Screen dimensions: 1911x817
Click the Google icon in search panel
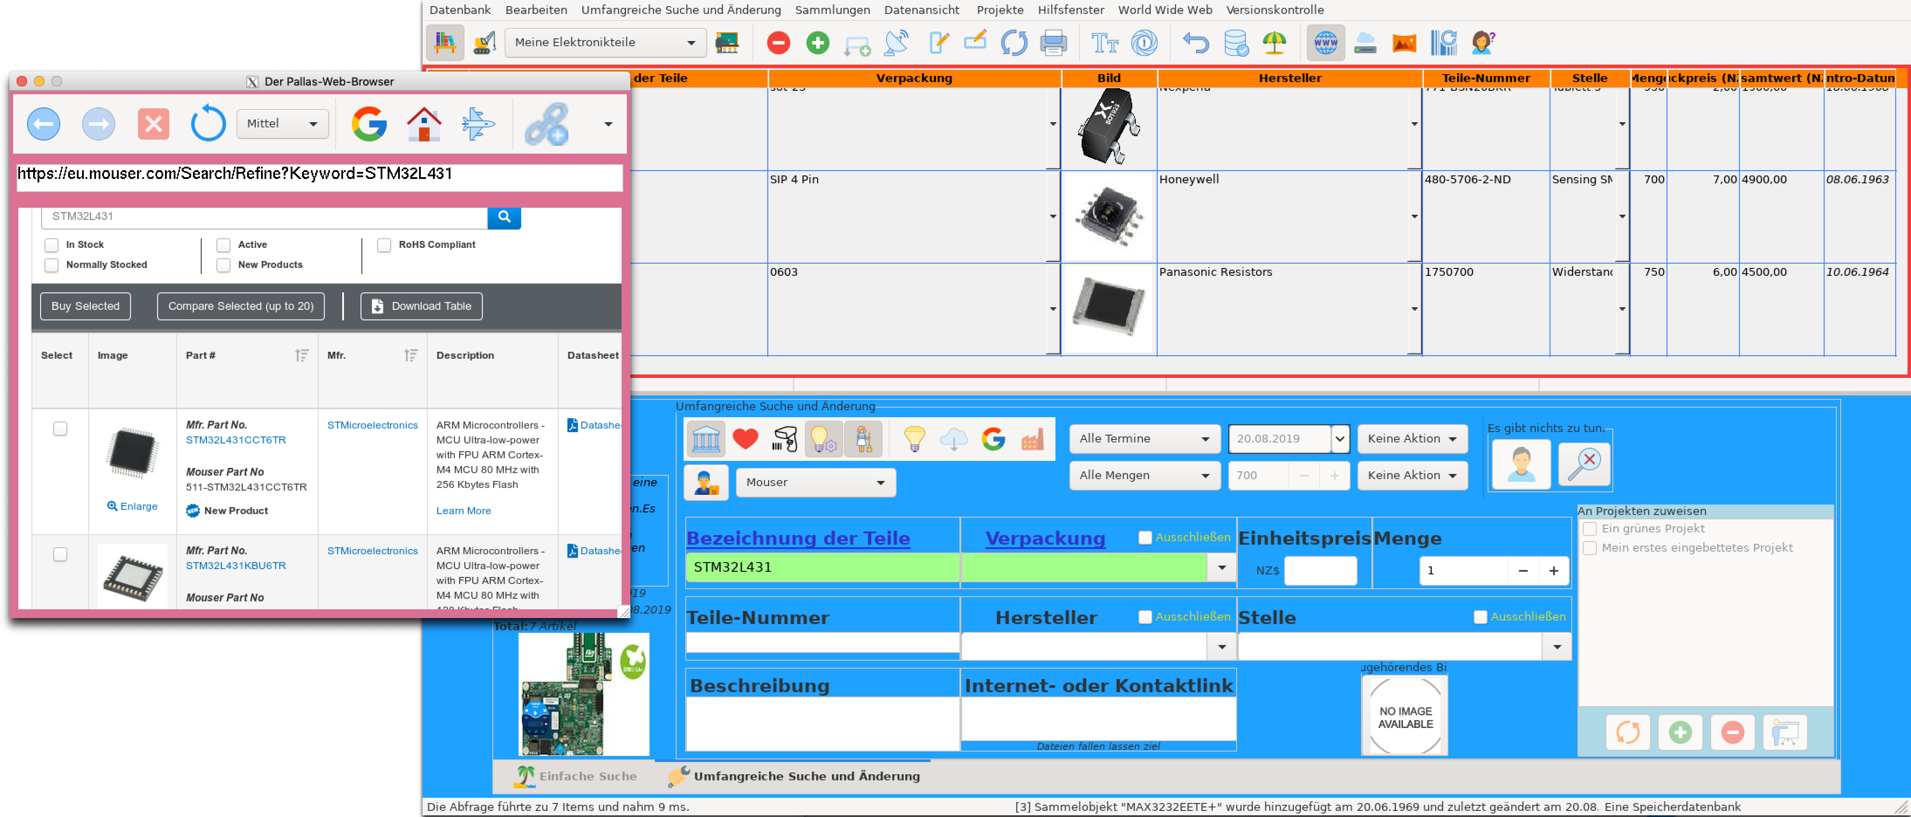pyautogui.click(x=993, y=439)
